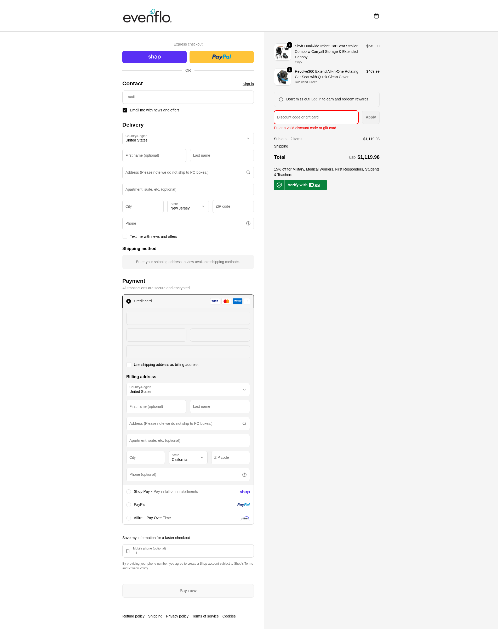
Task: Enable Text me with news and offers
Action: pyautogui.click(x=125, y=236)
